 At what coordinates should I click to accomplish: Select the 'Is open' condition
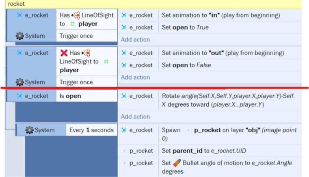tap(70, 96)
